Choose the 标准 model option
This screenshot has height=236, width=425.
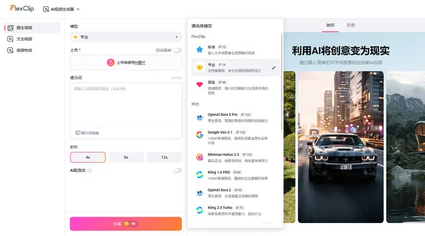pyautogui.click(x=235, y=50)
